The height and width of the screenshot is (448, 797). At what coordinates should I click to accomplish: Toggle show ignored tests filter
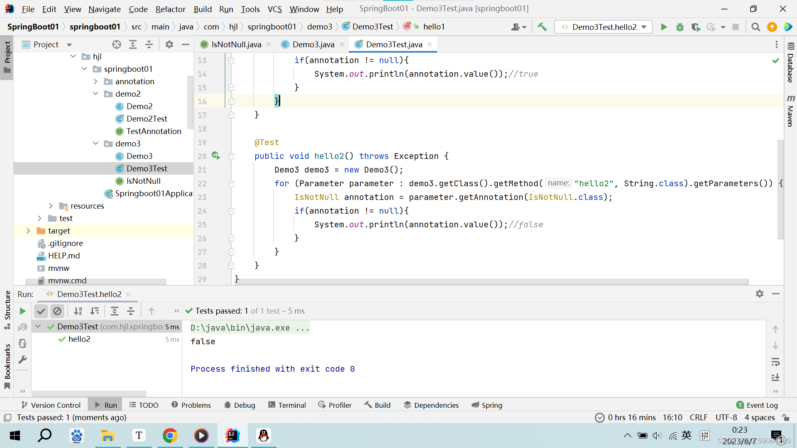coord(57,311)
